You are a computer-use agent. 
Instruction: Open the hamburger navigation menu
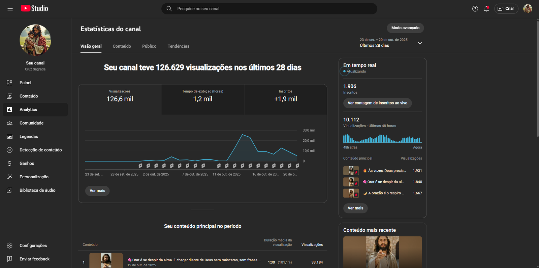click(10, 9)
